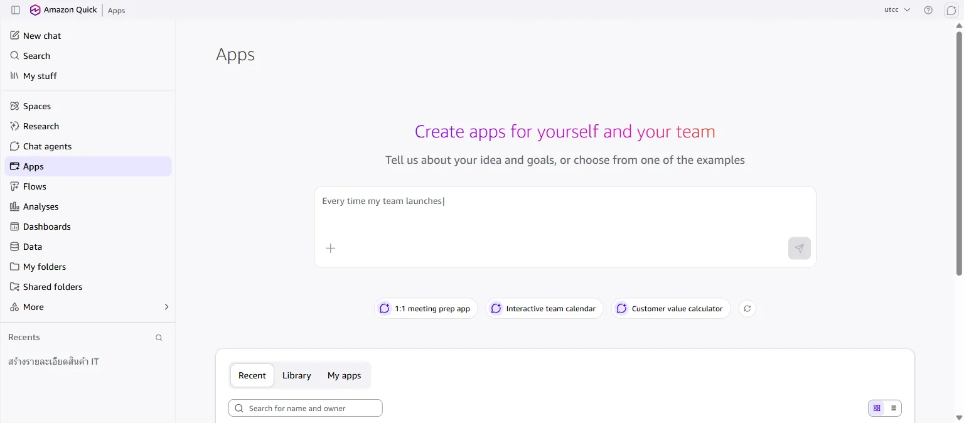The height and width of the screenshot is (423, 964).
Task: Search recents using the magnifier icon
Action: (x=159, y=338)
